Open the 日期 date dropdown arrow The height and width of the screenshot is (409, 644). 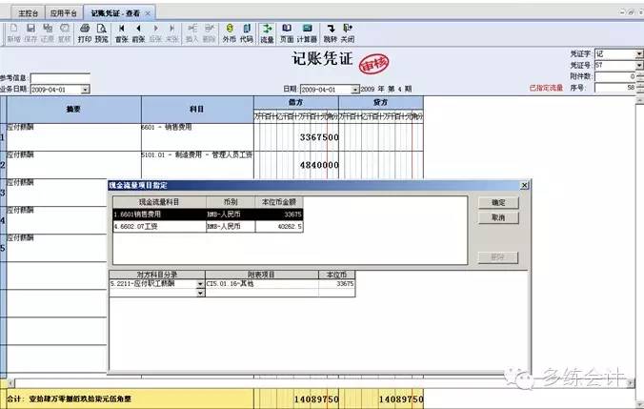(354, 90)
